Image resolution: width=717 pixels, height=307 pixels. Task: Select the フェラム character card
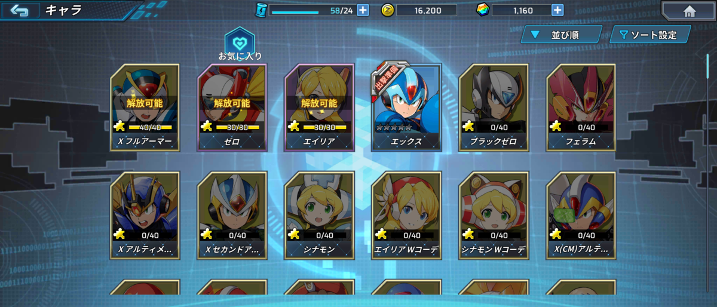pos(581,107)
